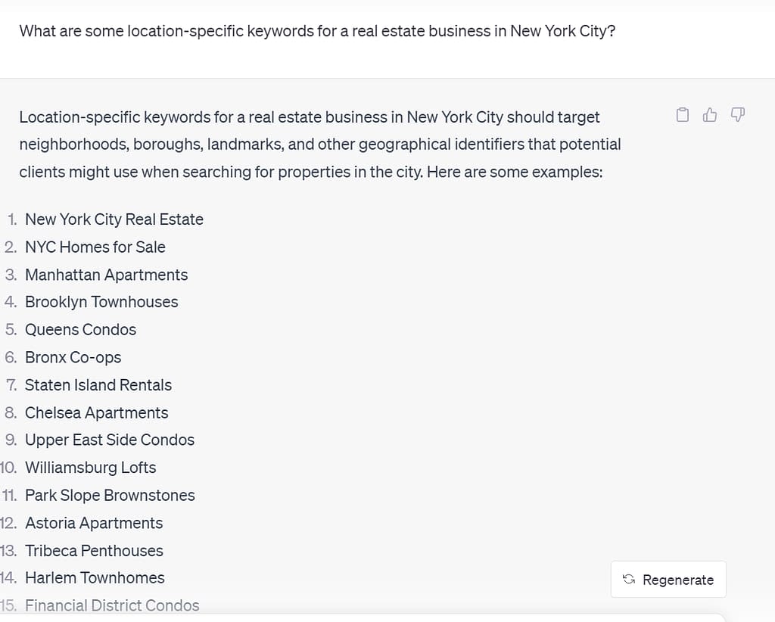775x622 pixels.
Task: Select the "Park Slope Brownstones" item
Action: tap(110, 496)
